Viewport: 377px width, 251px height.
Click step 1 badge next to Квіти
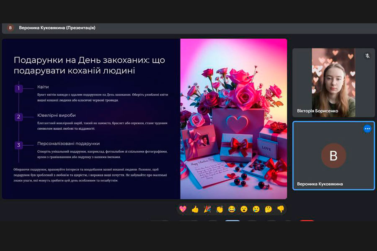[x=18, y=89]
